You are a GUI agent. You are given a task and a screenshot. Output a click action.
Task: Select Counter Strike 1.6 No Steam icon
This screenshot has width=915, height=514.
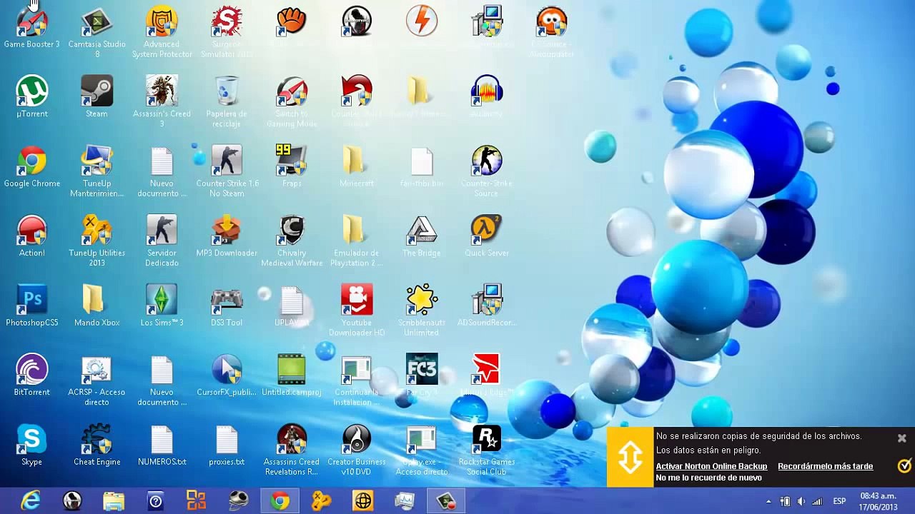[x=227, y=171]
